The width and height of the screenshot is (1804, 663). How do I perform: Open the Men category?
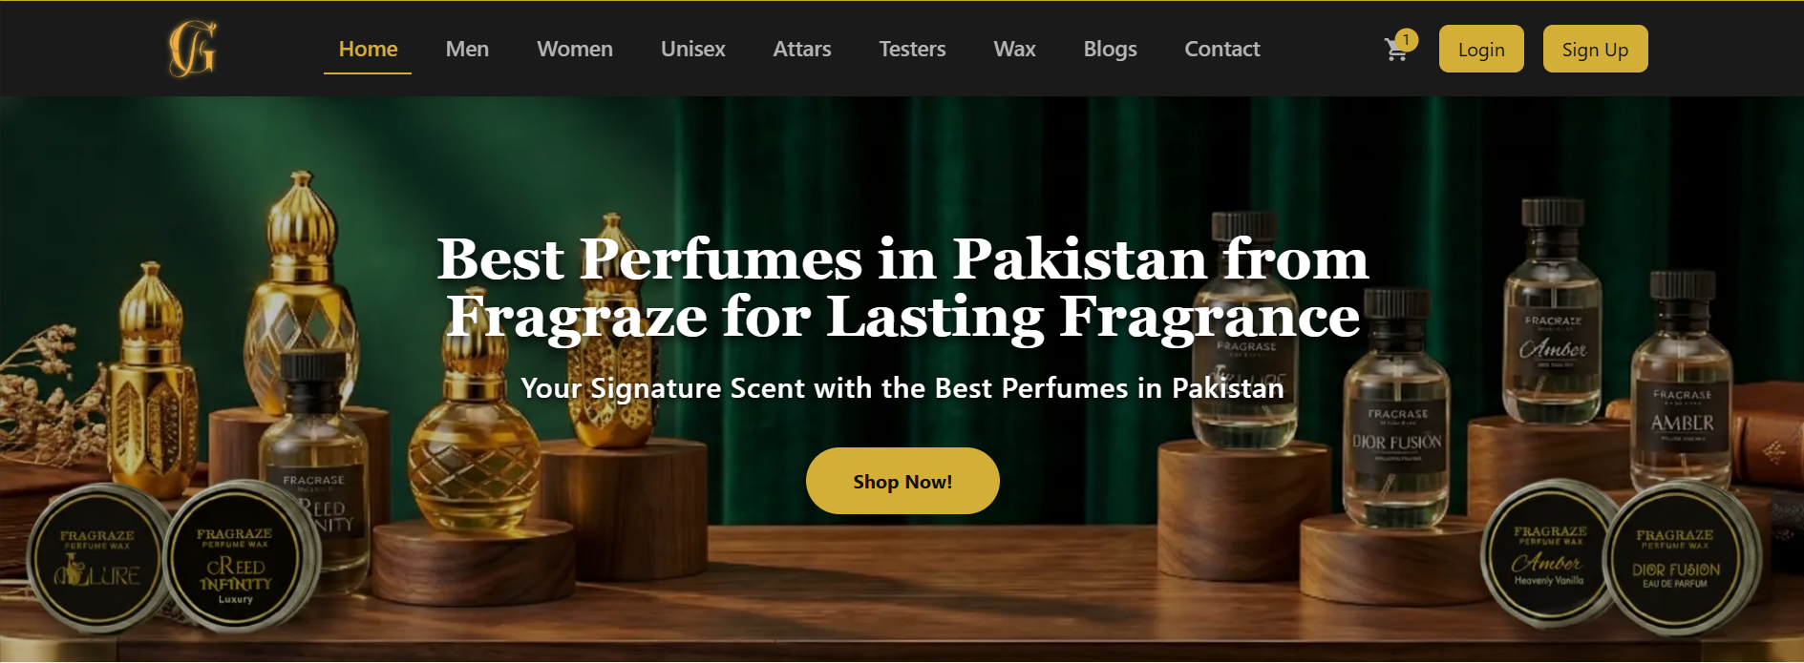(467, 49)
